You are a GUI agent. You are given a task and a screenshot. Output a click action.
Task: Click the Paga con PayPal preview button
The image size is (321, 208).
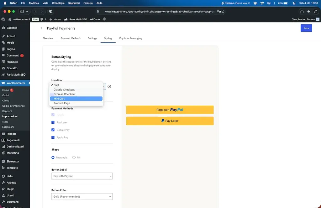(x=170, y=110)
